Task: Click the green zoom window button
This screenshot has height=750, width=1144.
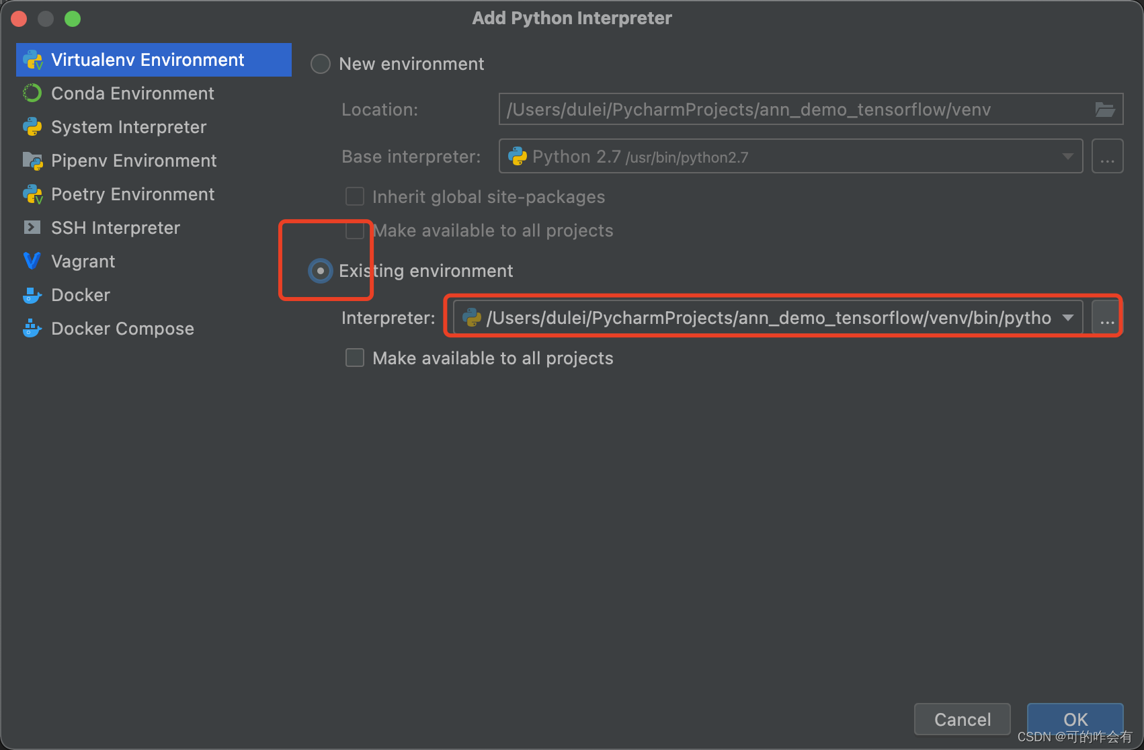Action: (x=73, y=19)
